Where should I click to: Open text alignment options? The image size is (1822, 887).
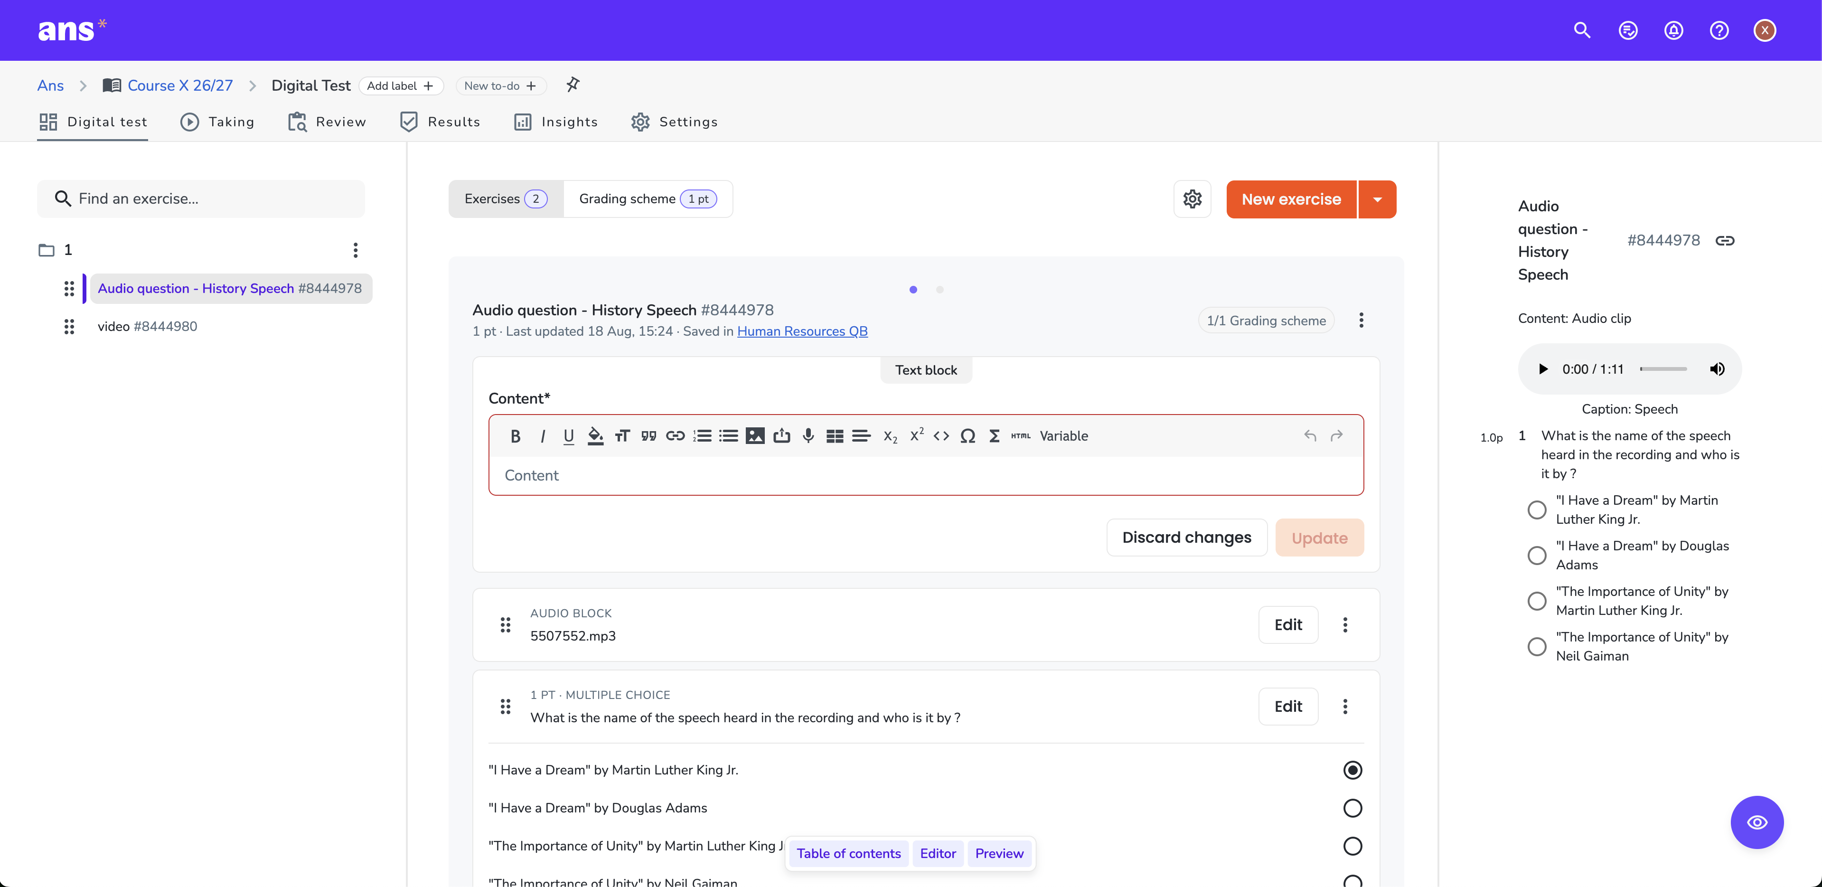tap(861, 436)
